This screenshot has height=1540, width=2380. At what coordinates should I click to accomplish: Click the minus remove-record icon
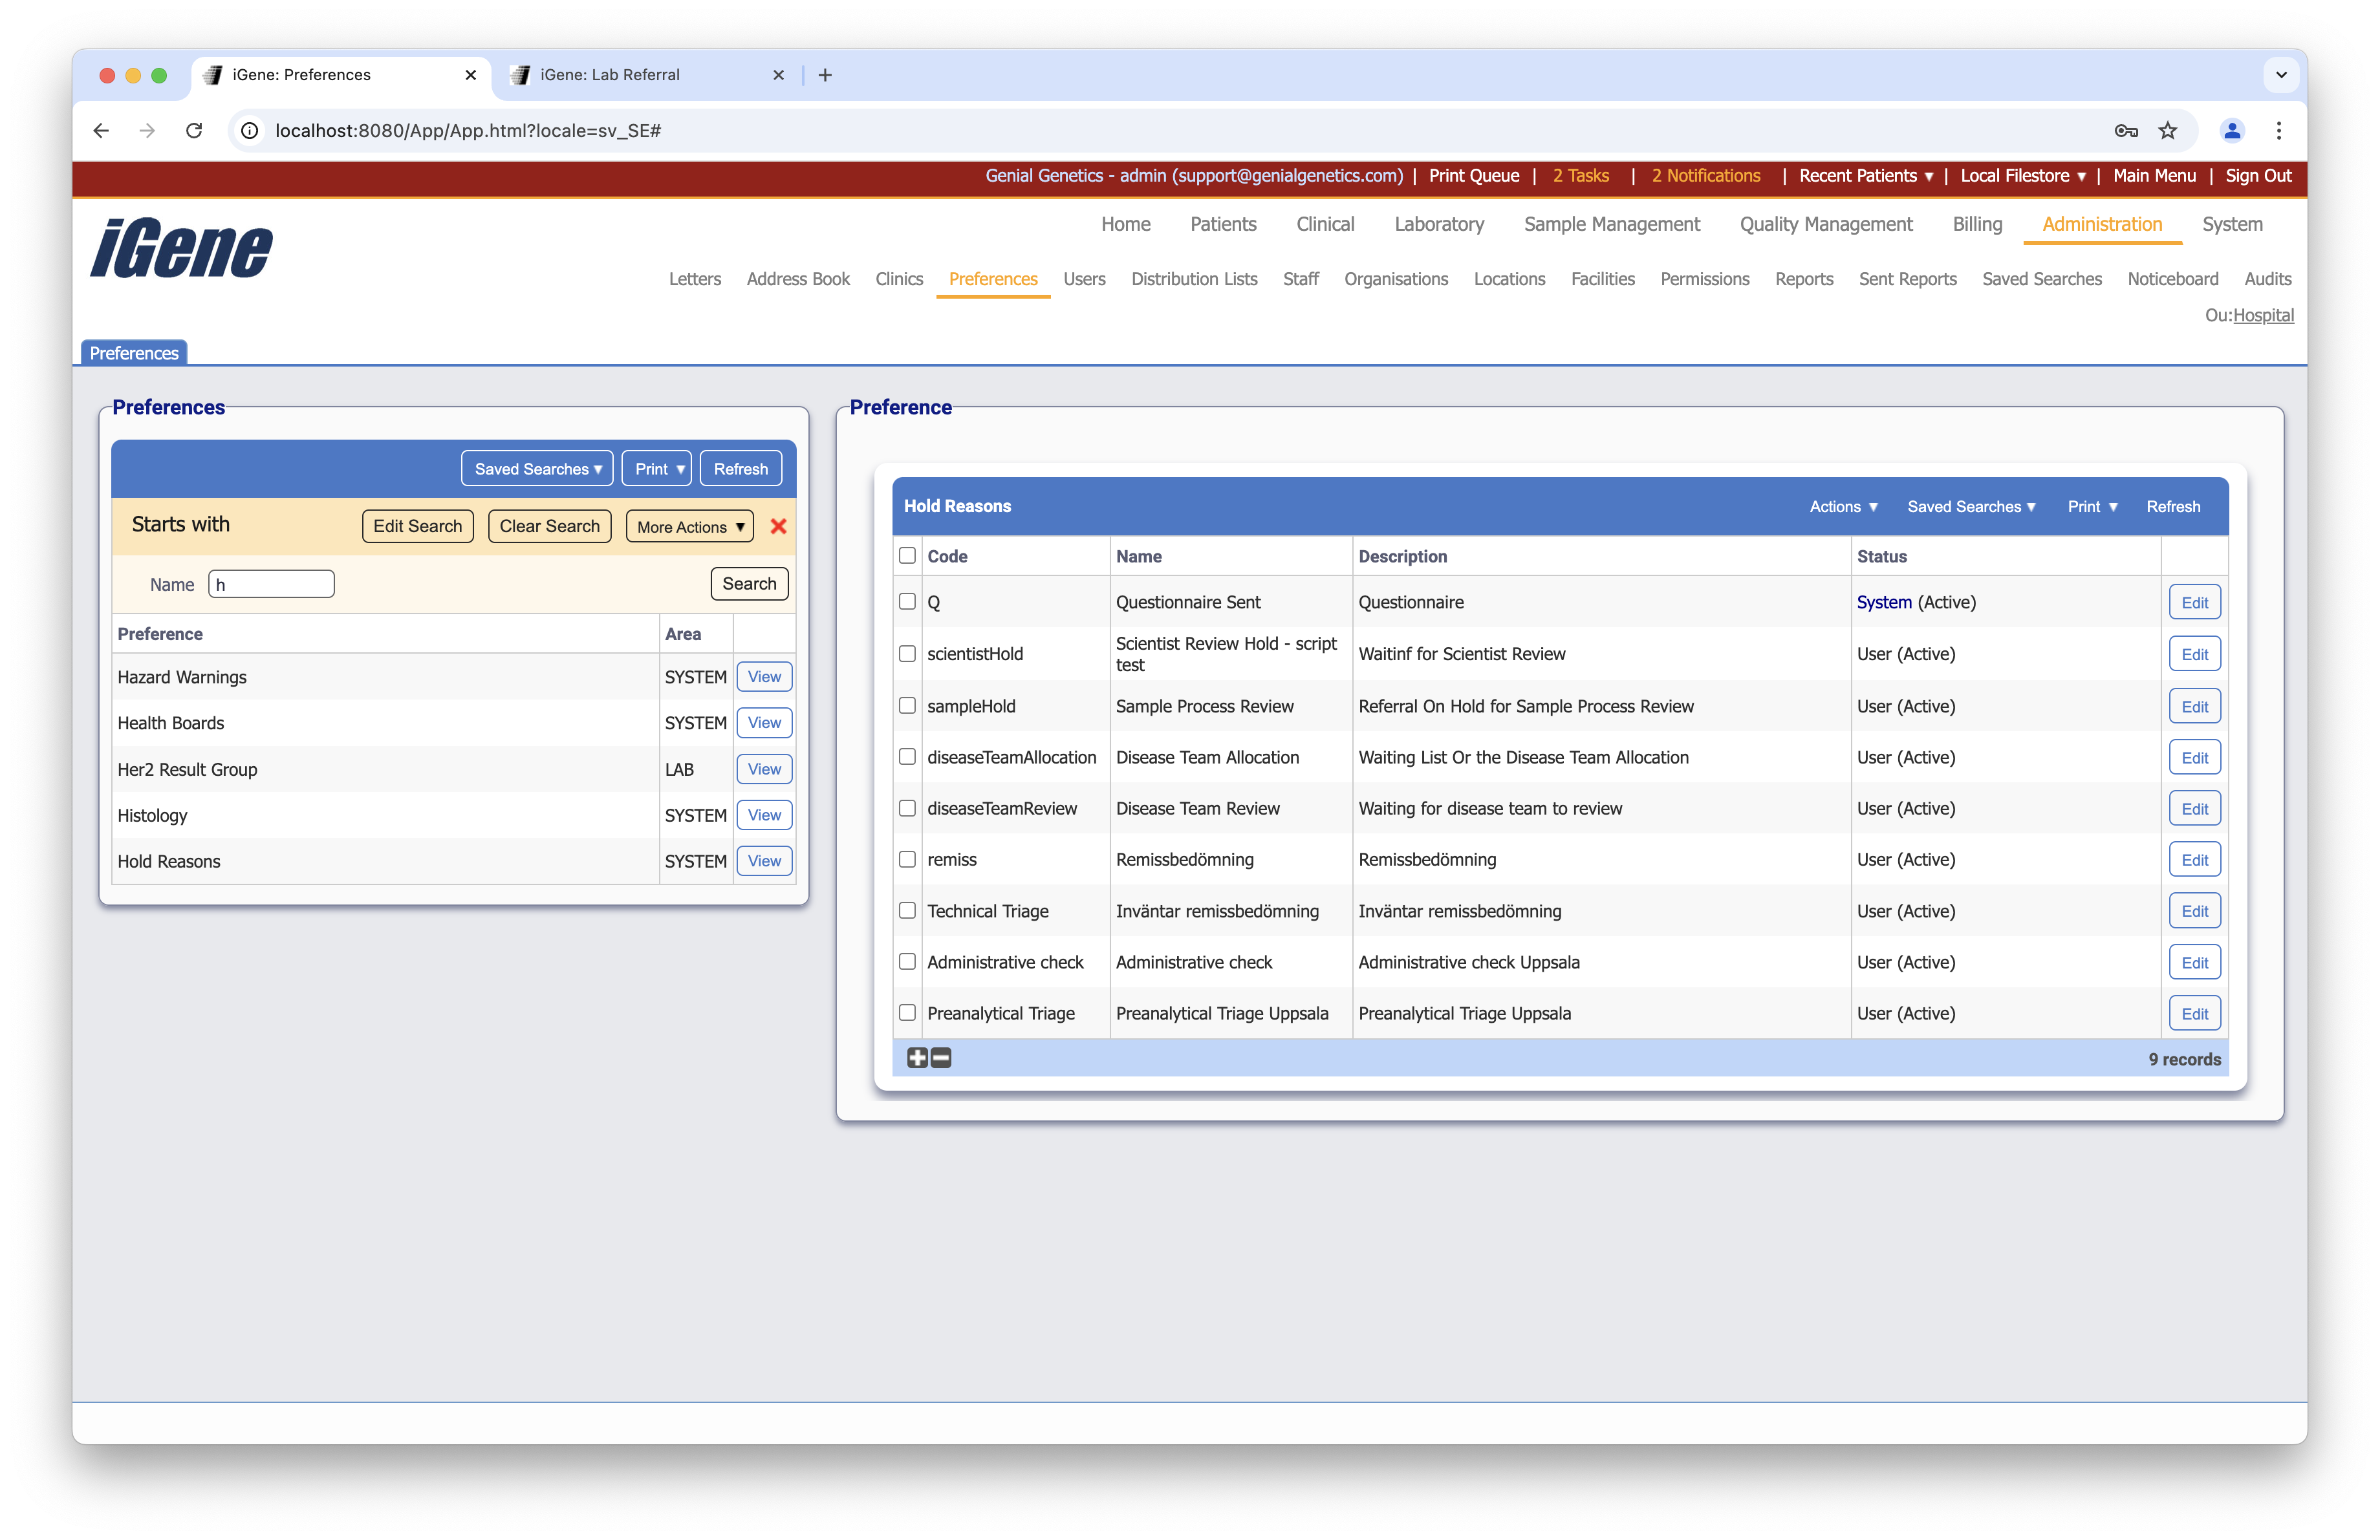(x=941, y=1058)
